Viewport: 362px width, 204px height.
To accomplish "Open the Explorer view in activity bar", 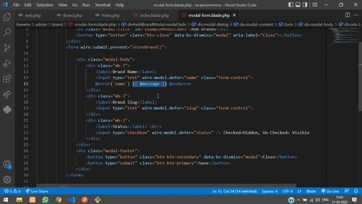I will (7, 17).
